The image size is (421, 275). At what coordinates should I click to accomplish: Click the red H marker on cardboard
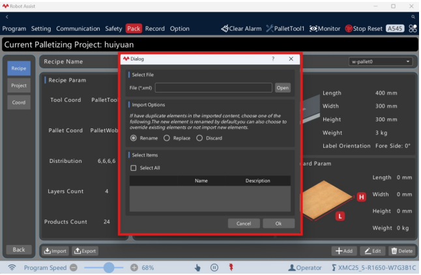[x=362, y=197]
